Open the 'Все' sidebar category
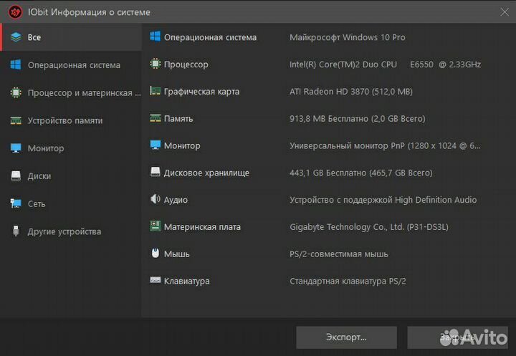This screenshot has width=516, height=356. click(x=72, y=37)
